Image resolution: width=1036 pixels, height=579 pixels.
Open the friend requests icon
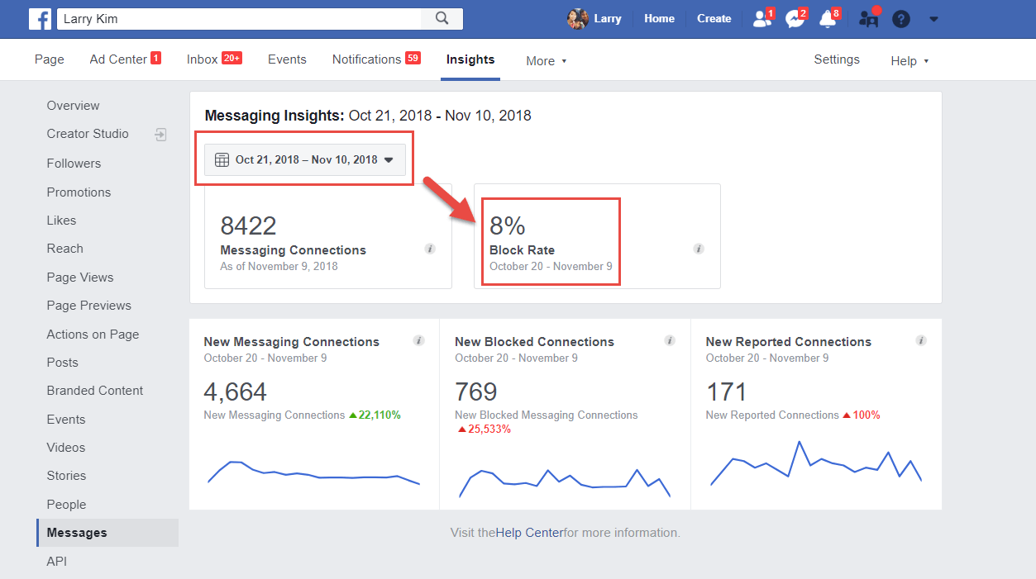point(761,18)
